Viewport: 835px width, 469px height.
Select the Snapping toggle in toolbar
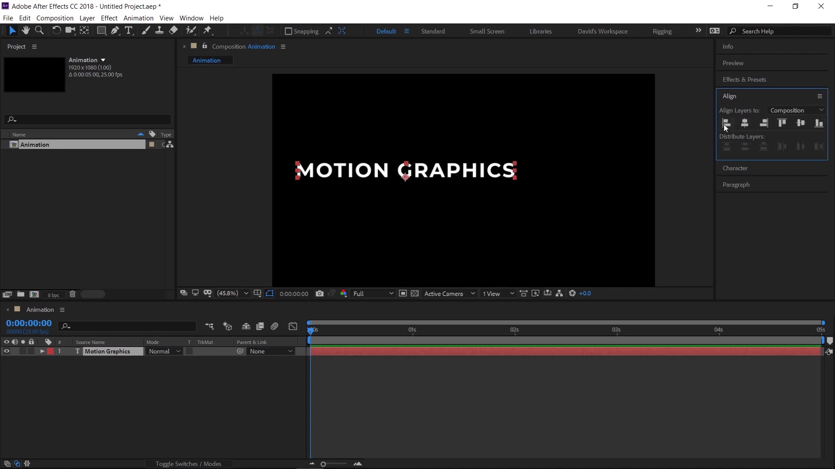pos(287,31)
